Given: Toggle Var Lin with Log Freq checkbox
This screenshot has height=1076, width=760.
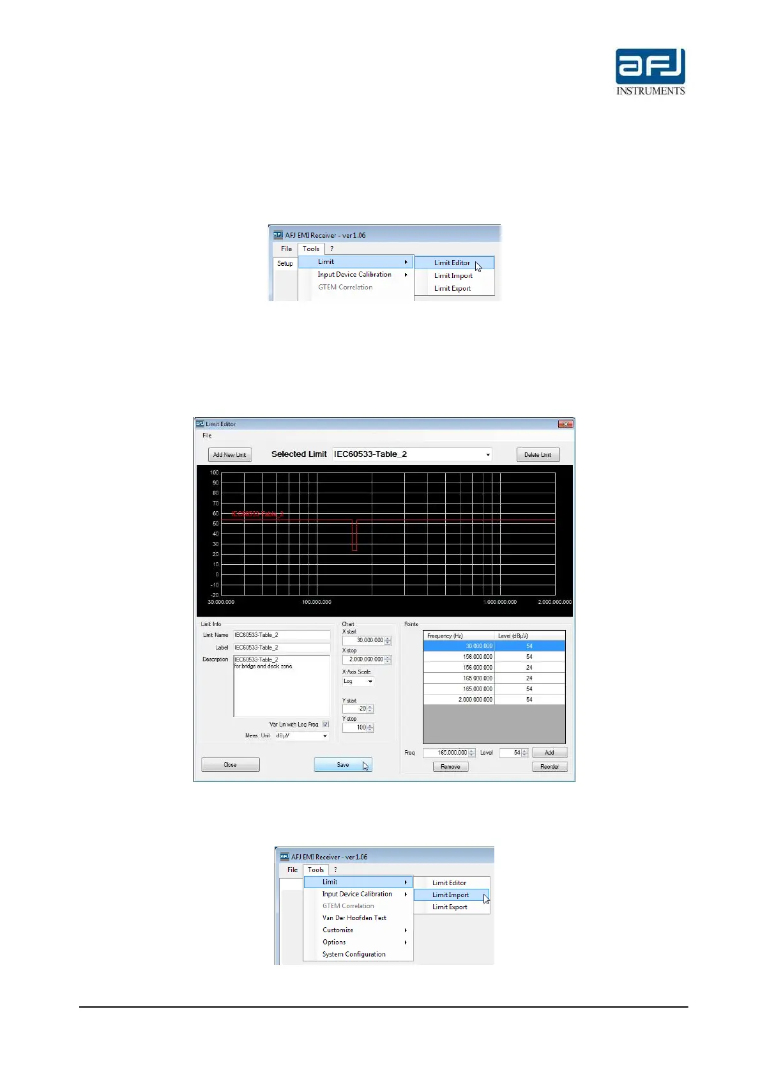Looking at the screenshot, I should 326,724.
